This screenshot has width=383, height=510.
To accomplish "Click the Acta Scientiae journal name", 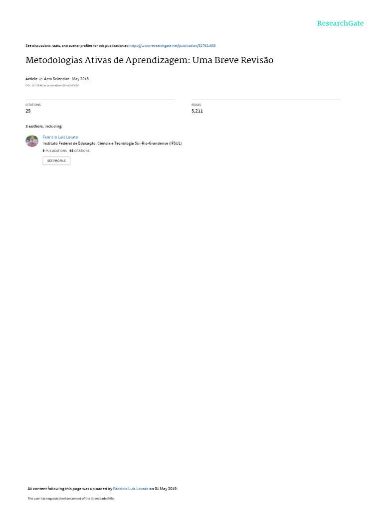I will click(56, 79).
